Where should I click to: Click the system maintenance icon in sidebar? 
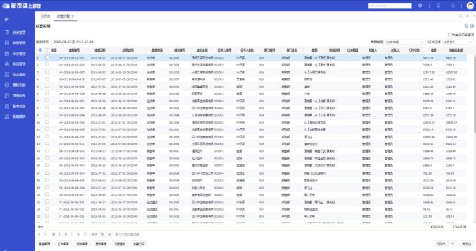click(7, 116)
